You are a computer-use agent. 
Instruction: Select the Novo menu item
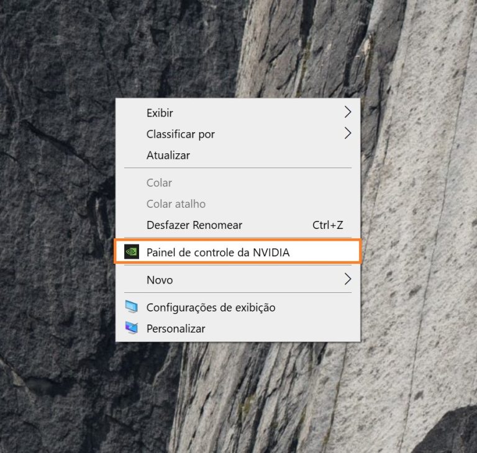[160, 280]
